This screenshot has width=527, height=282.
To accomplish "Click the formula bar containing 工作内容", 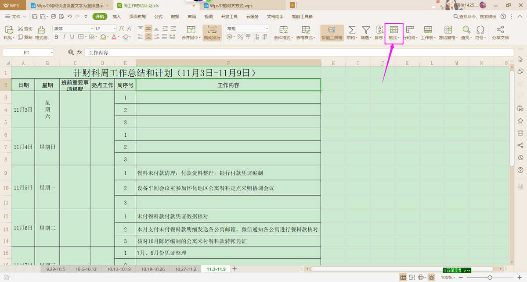I will 299,53.
